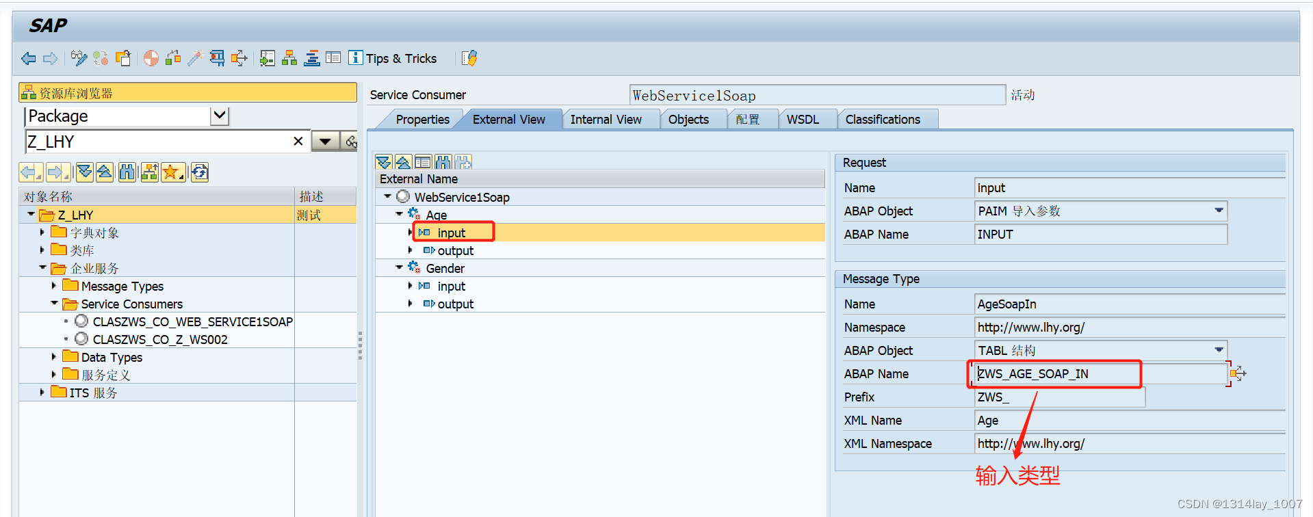Screen dimensions: 1313x517
Task: Select the Gender operation node
Action: pyautogui.click(x=445, y=268)
